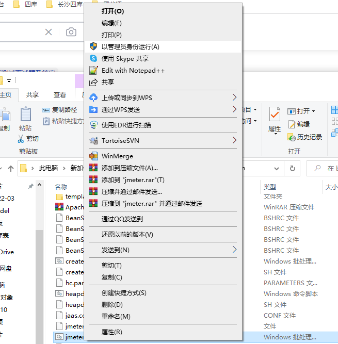Click the 粘贴 clipboard icon in the ribbon
The height and width of the screenshot is (344, 338).
pyautogui.click(x=26, y=114)
